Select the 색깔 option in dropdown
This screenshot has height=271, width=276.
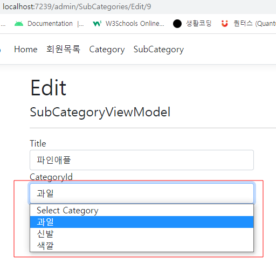click(x=142, y=246)
